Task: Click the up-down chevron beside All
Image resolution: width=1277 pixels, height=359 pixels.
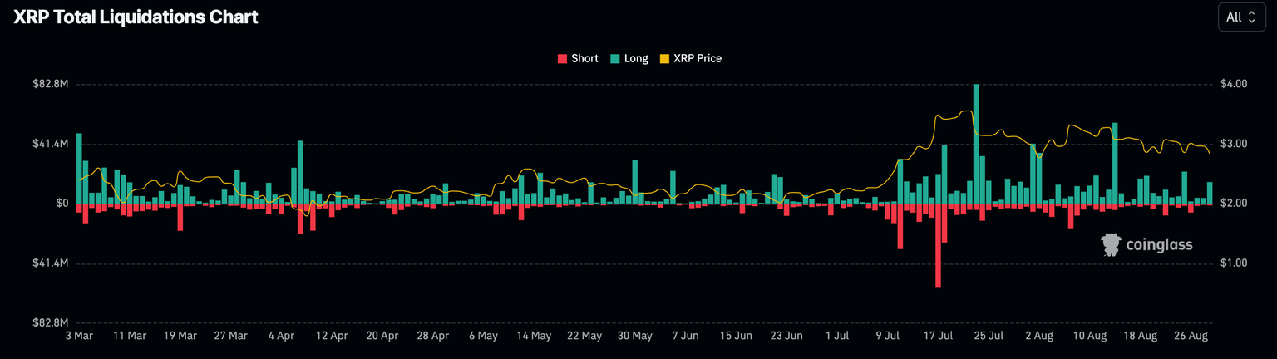Action: pos(1251,17)
